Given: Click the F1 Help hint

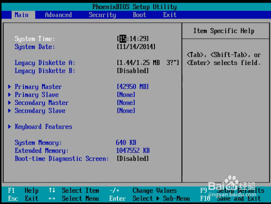Looking at the screenshot, I should [x=23, y=191].
